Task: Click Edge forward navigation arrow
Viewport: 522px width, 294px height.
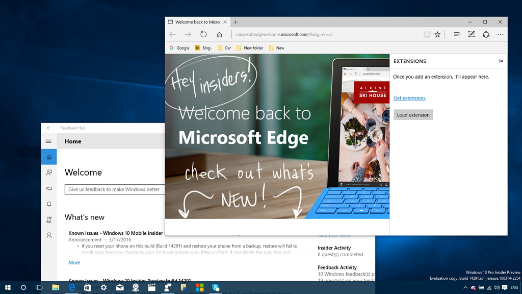Action: click(x=188, y=34)
